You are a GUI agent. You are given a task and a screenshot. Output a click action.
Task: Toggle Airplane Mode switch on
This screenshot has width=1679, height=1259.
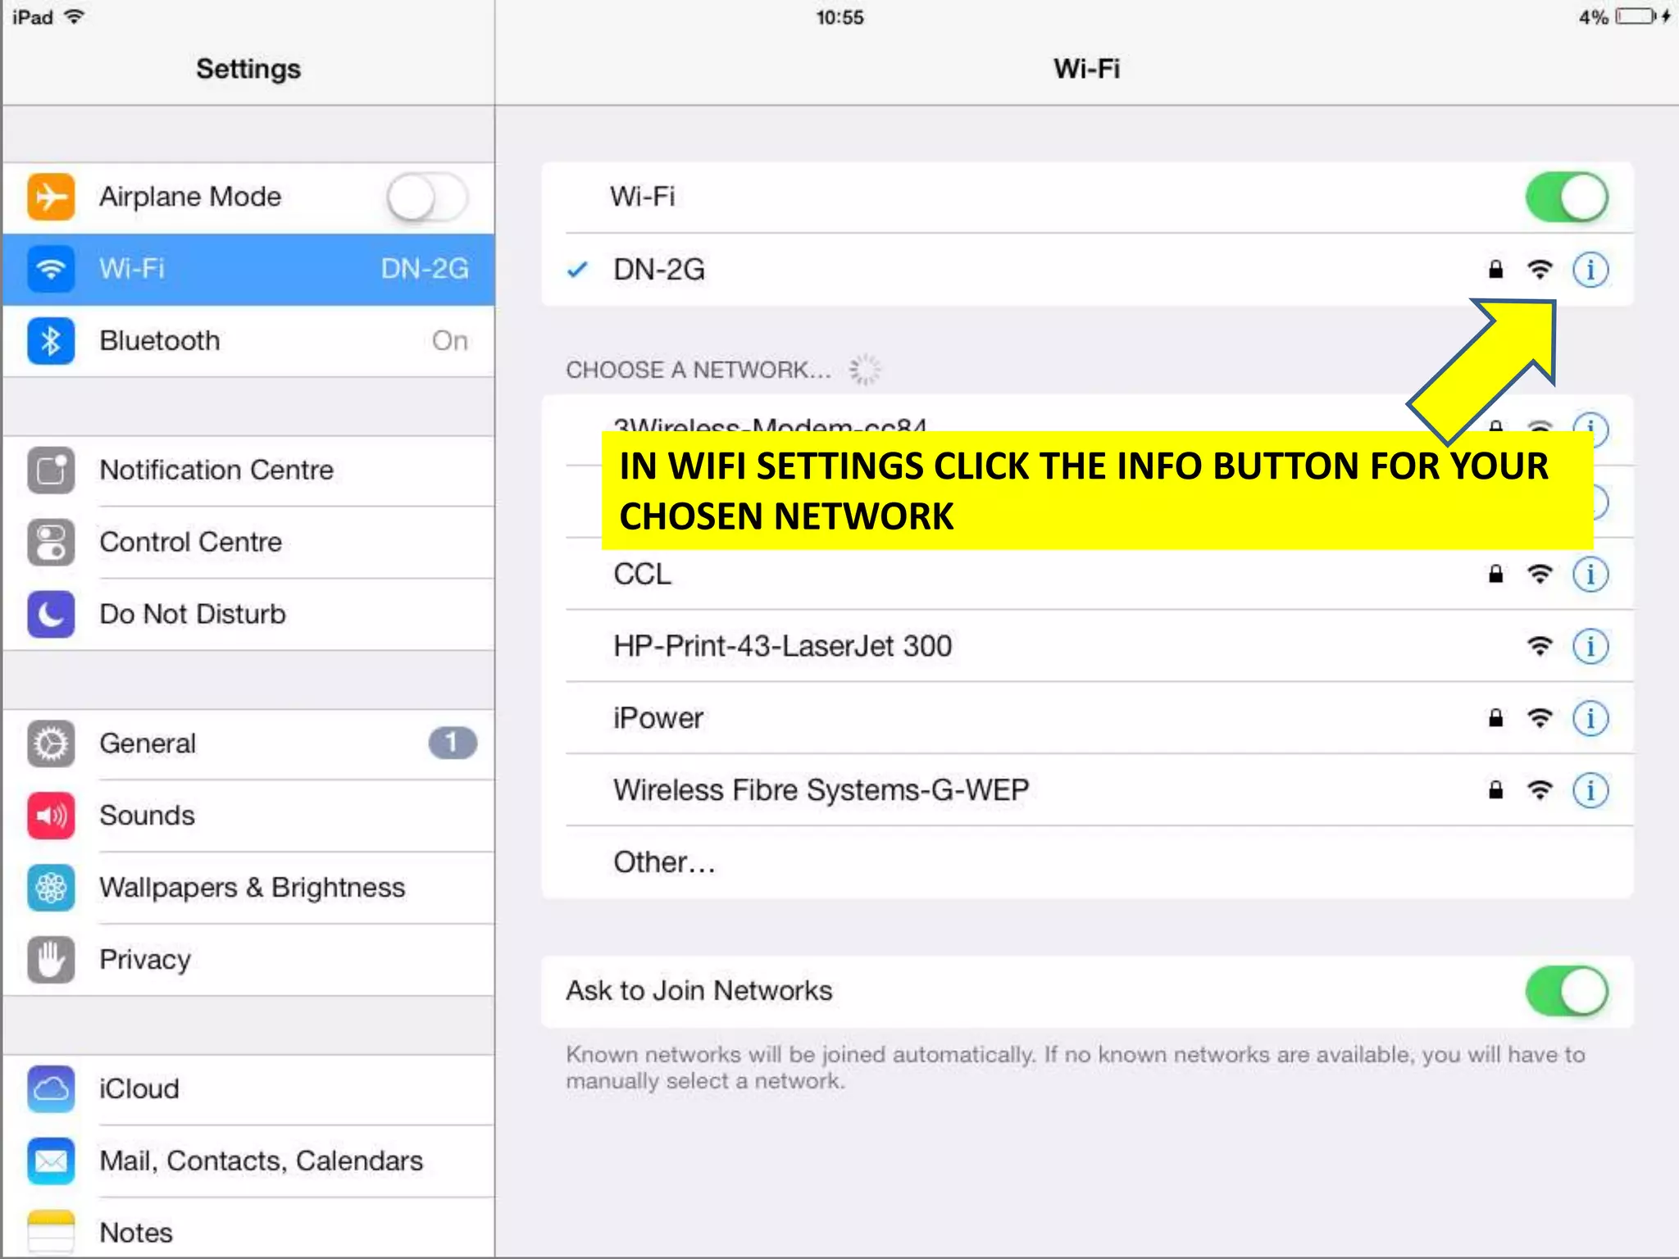pyautogui.click(x=428, y=198)
